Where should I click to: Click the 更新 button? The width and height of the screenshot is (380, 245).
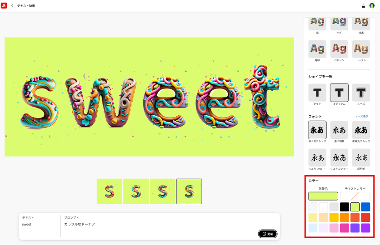click(268, 234)
